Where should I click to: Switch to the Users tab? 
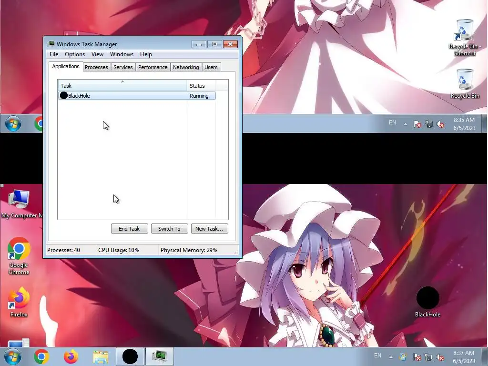[211, 67]
